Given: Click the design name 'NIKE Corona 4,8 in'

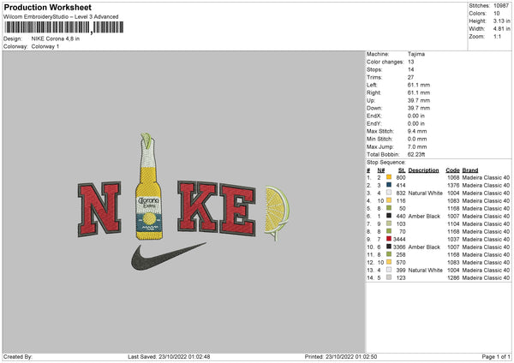Looking at the screenshot, I should click(56, 39).
